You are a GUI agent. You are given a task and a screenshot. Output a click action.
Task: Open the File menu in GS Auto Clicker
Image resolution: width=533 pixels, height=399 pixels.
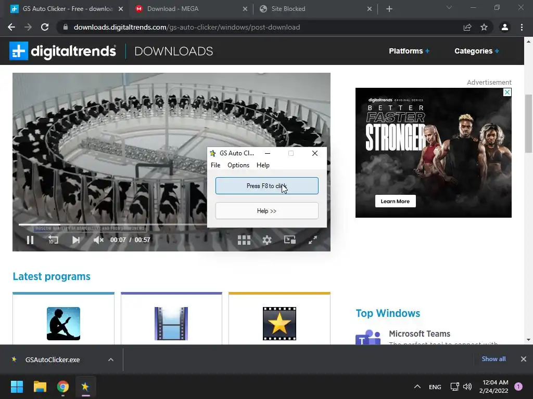[215, 165]
